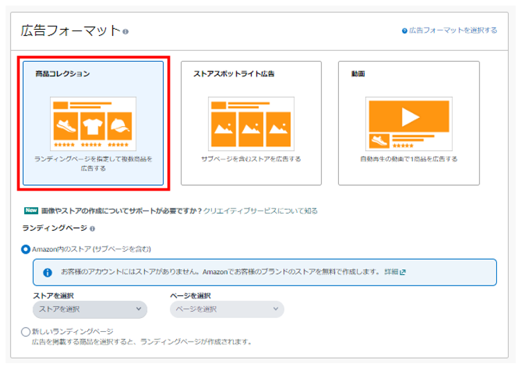Click the blue info icon in the store notice

tap(47, 272)
